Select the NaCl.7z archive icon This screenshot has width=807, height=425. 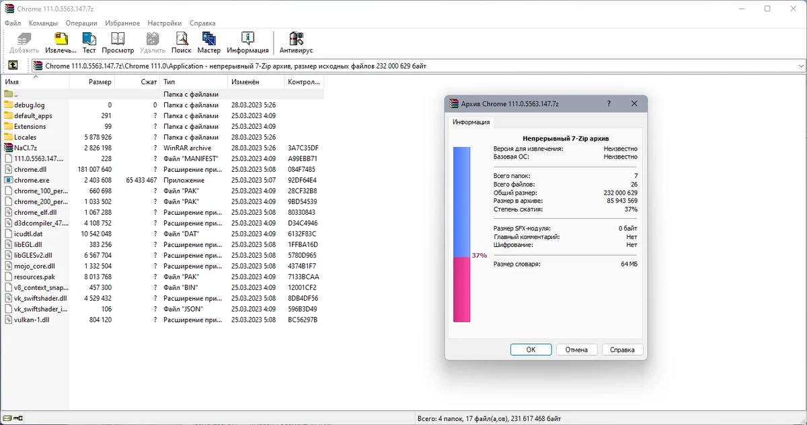point(9,148)
